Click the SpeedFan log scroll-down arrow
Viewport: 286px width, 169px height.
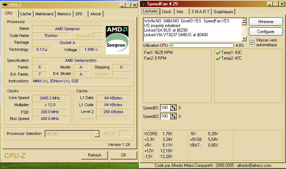click(244, 39)
